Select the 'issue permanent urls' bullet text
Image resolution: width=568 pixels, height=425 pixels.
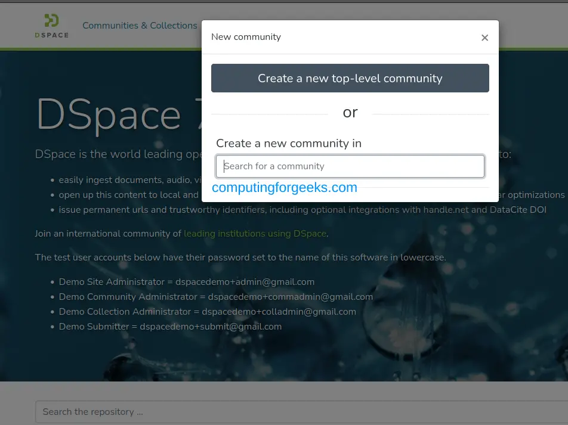(302, 210)
